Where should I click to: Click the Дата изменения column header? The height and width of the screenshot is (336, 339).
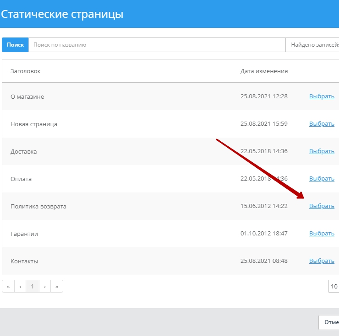tap(264, 71)
